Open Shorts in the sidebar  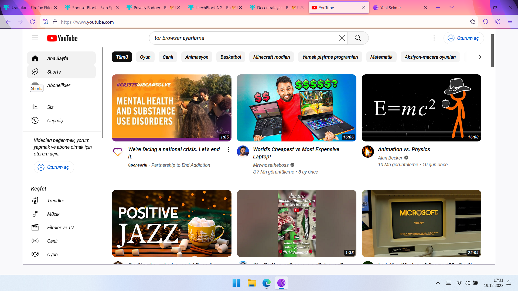click(54, 72)
